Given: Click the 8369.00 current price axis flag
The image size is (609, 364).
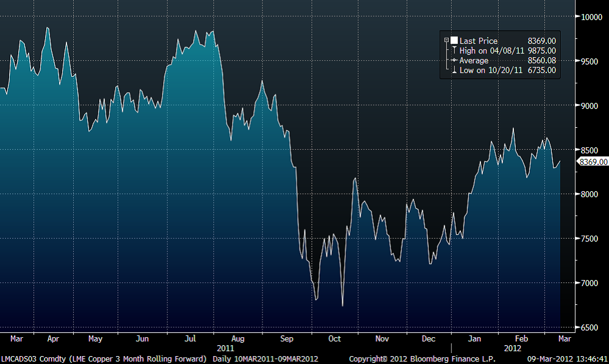Looking at the screenshot, I should [593, 162].
